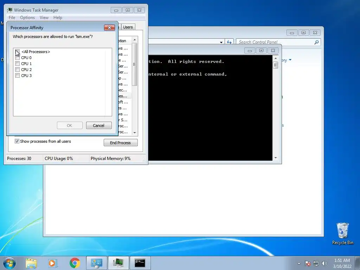Close the command prompt window
This screenshot has height=270, width=360.
pyautogui.click(x=273, y=51)
